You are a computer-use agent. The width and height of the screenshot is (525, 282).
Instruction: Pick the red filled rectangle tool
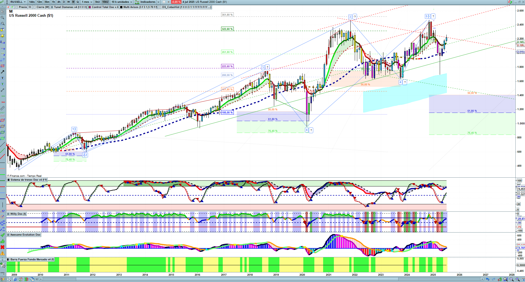point(2,66)
